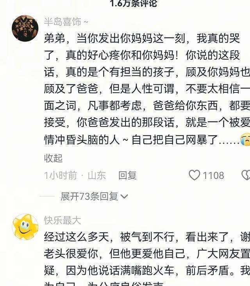Like the comment with 1108 hearts
Screen dimensions: 250x286
[x=194, y=175]
